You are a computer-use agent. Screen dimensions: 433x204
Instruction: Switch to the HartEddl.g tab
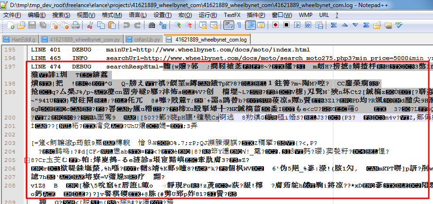20,40
